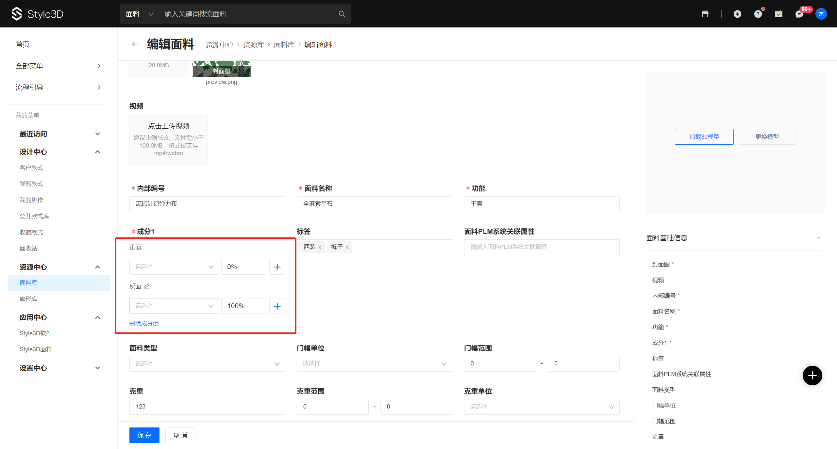
Task: Remove the 西装 tag
Action: [x=320, y=248]
